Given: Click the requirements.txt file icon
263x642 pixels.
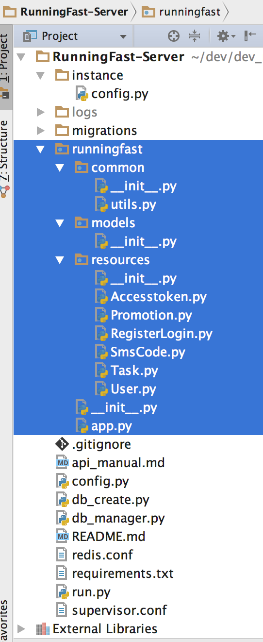Looking at the screenshot, I should tap(62, 574).
